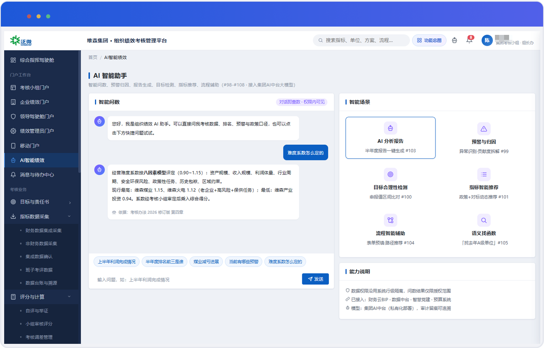Select the AI智能绩效 sidebar menu item
Image resolution: width=544 pixels, height=348 pixels.
[x=41, y=160]
